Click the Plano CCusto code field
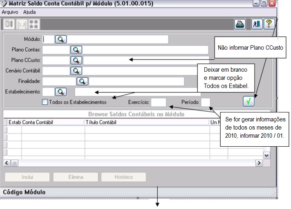 pyautogui.click(x=56, y=60)
